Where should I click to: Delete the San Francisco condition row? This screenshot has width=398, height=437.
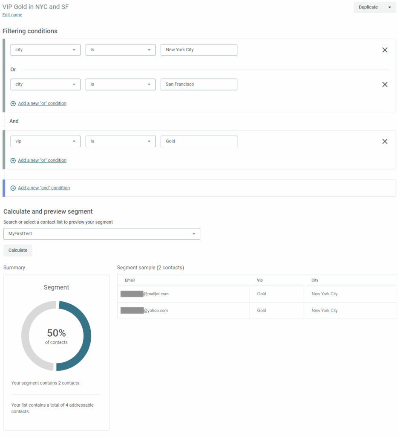pyautogui.click(x=384, y=84)
